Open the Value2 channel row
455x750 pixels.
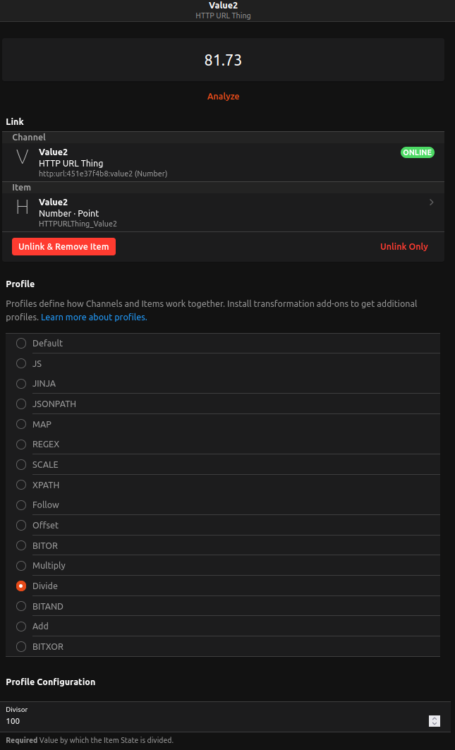tap(212, 162)
